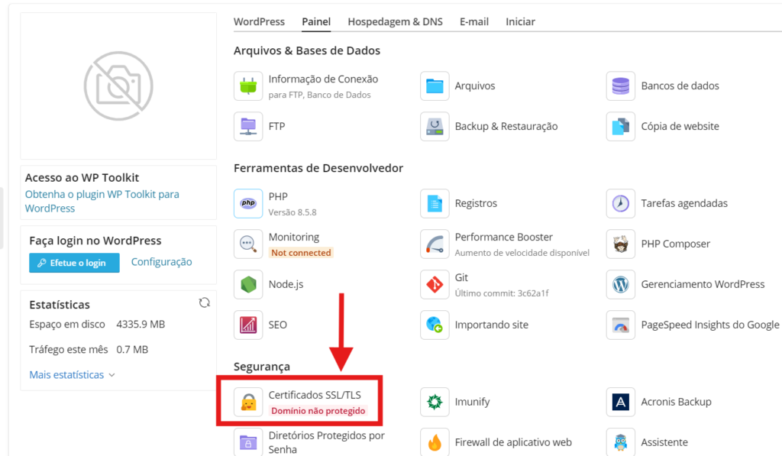Open the Bancos de dados icon
Viewport: 782px width, 456px height.
pyautogui.click(x=620, y=86)
